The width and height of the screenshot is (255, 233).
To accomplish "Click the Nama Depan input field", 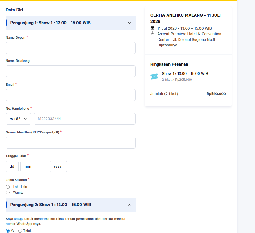I will pos(71,48).
